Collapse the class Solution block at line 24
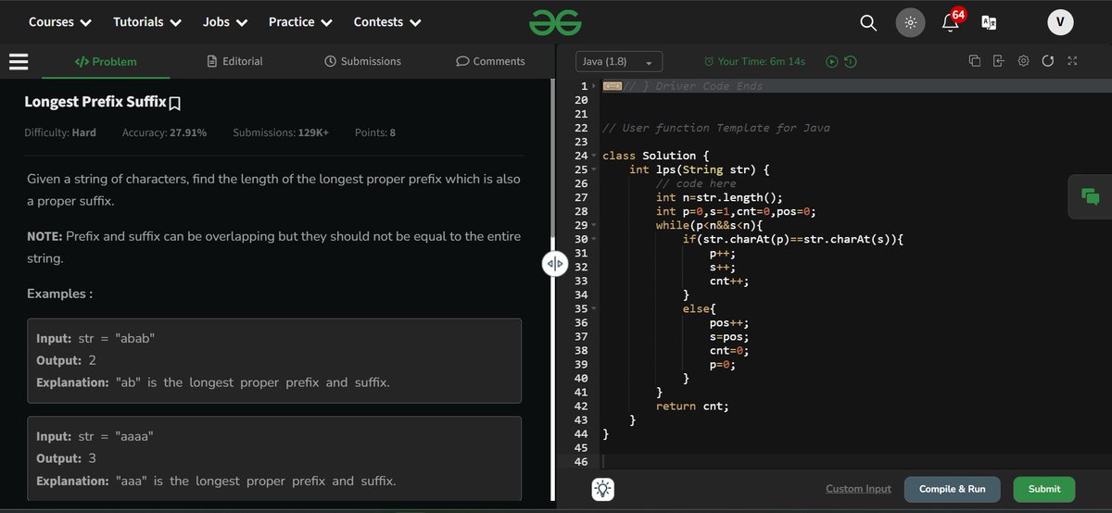This screenshot has height=513, width=1112. pyautogui.click(x=594, y=156)
